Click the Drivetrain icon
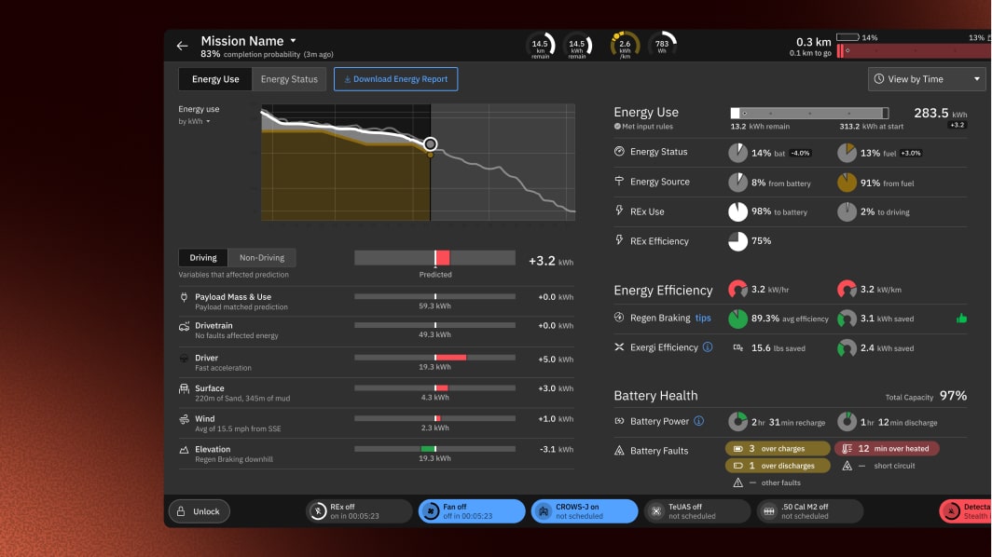 [x=184, y=326]
